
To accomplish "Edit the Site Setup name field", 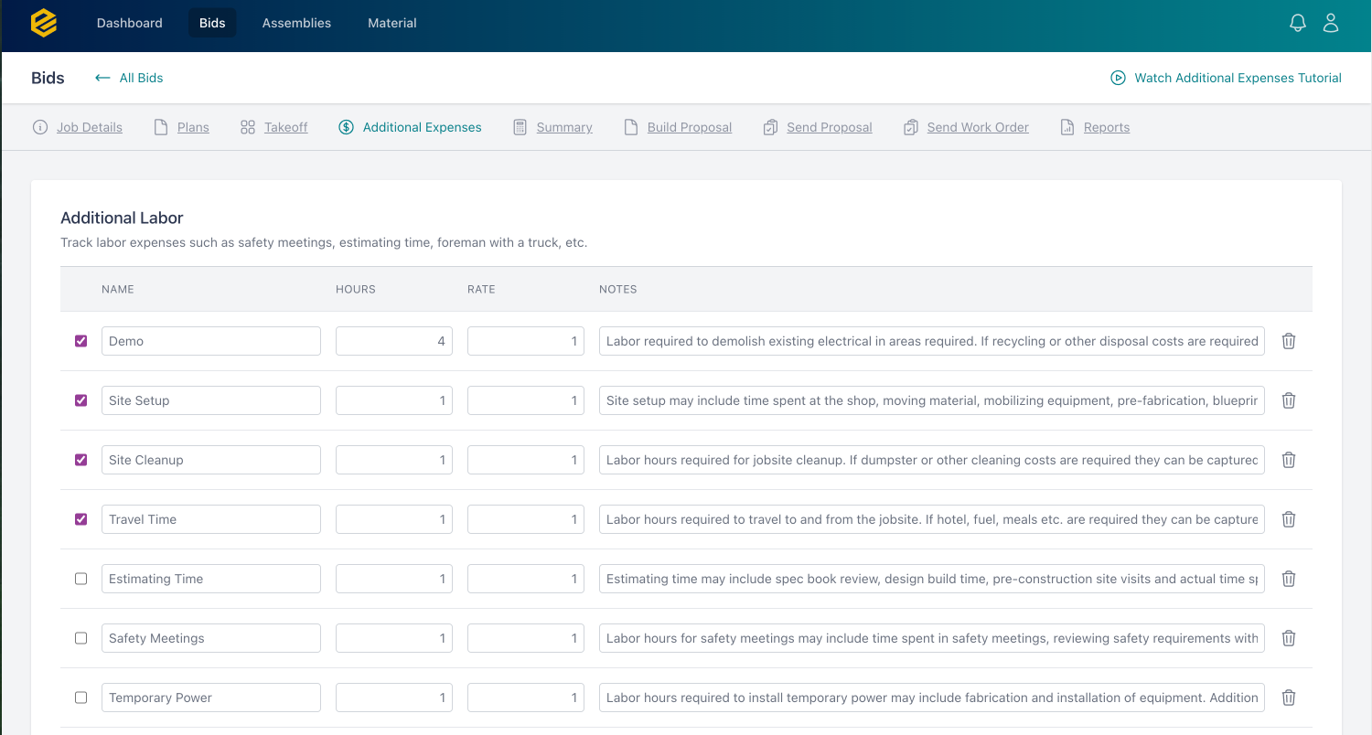I will point(211,400).
